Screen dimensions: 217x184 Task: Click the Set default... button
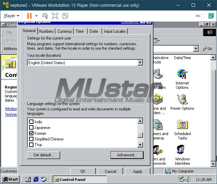[44, 155]
